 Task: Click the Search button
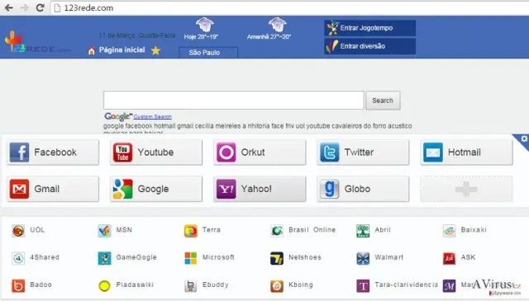(383, 101)
